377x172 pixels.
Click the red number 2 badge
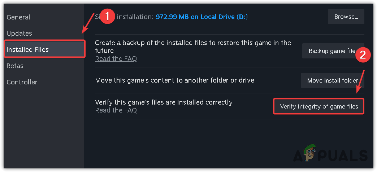coord(364,56)
